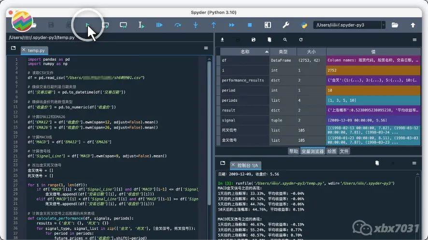The image size is (428, 240).
Task: Open the editor pane options menu
Action: coord(206,48)
